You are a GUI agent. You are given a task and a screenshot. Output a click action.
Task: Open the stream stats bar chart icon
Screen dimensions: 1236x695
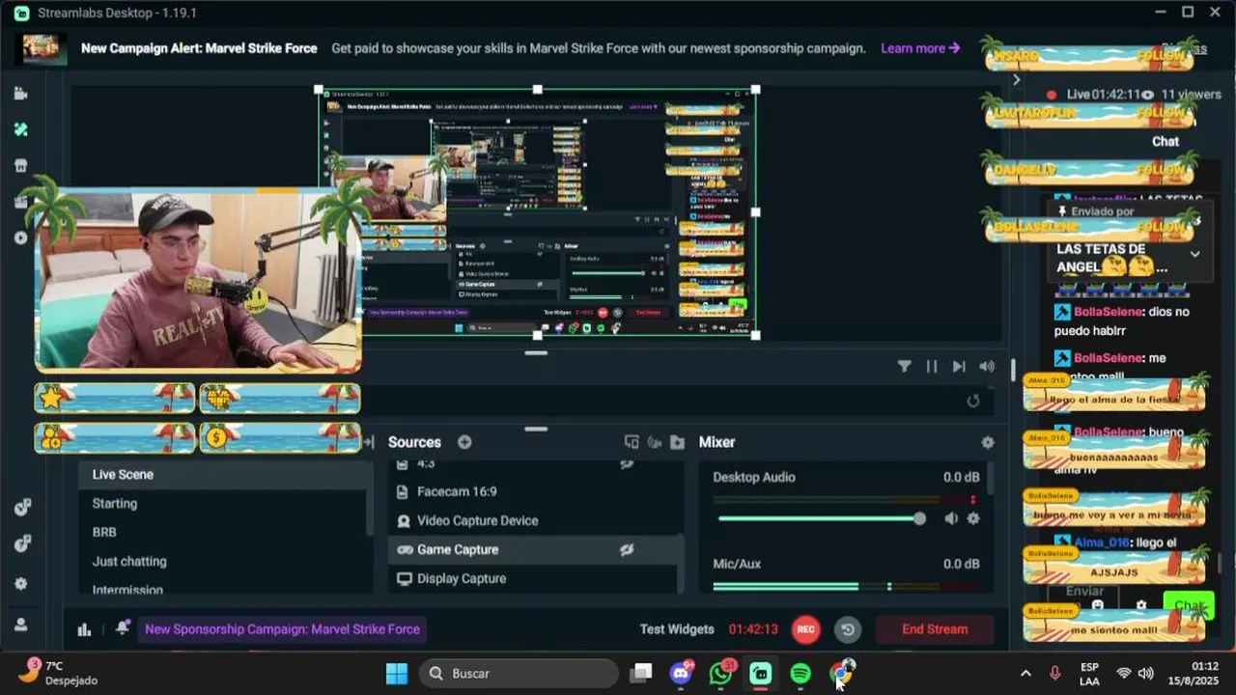84,629
